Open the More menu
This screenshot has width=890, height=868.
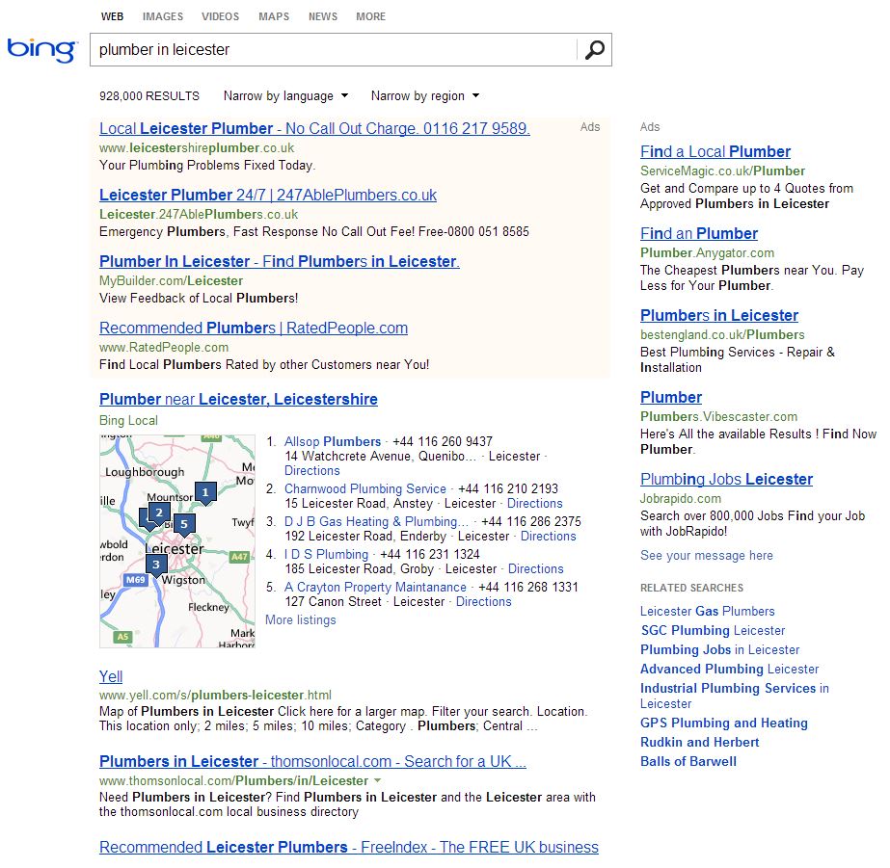pyautogui.click(x=370, y=16)
